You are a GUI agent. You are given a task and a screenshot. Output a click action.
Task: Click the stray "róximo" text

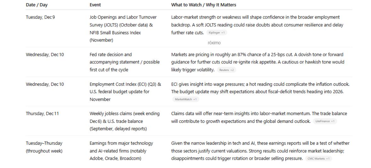[x=214, y=43]
